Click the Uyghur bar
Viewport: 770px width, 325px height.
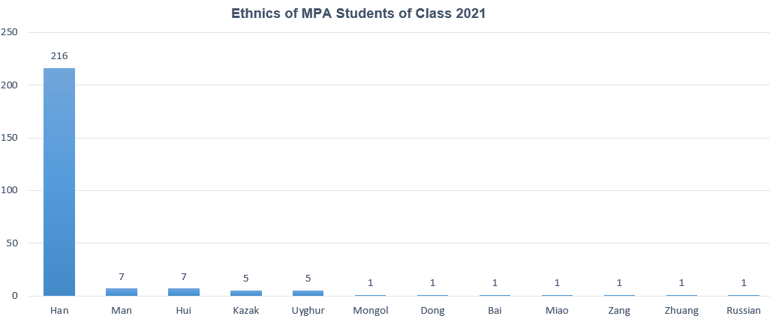(308, 293)
